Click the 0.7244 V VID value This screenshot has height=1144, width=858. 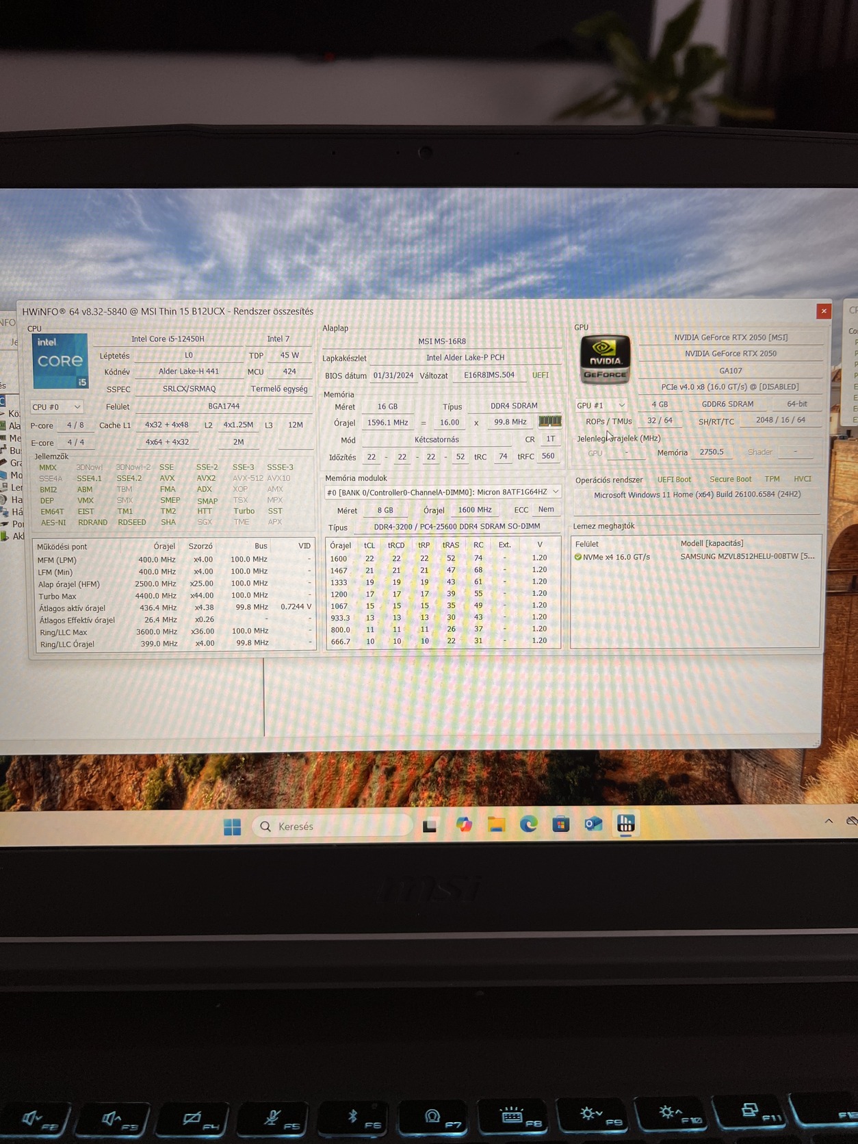tap(296, 607)
